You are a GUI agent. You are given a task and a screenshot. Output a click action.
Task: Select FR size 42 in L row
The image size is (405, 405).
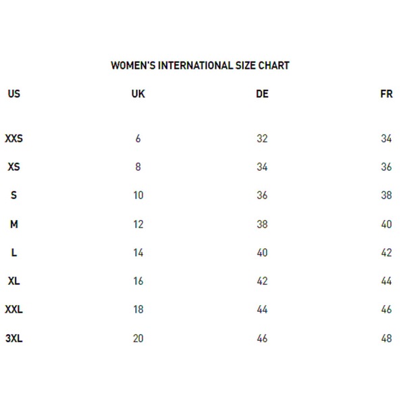386,252
